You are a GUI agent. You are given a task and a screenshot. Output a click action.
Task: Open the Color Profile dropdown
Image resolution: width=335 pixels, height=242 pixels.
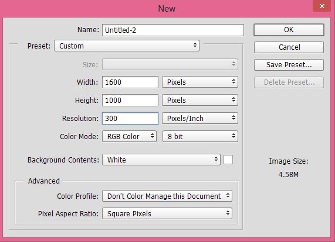coord(167,196)
